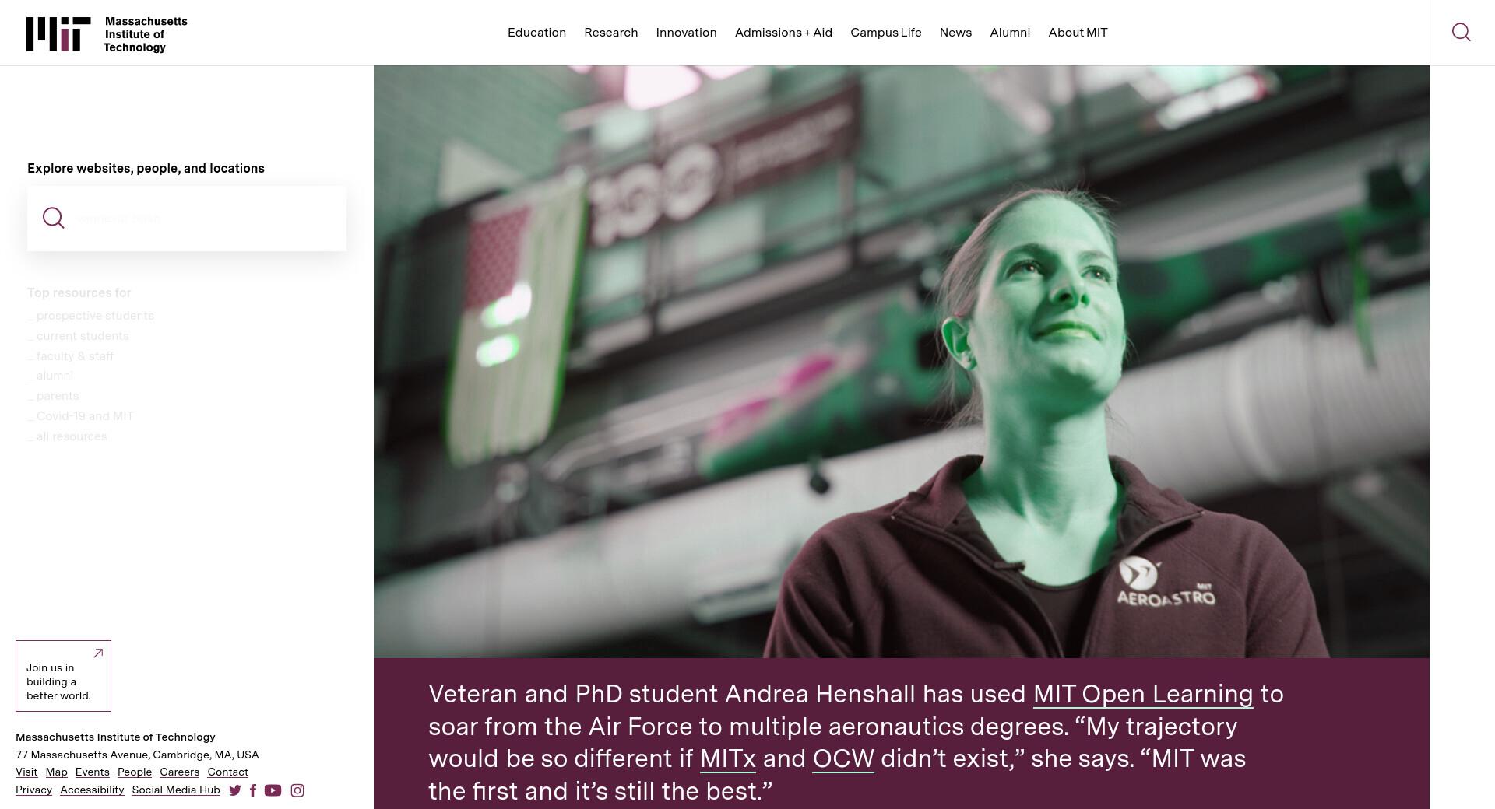
Task: Open MIT's Instagram icon in footer
Action: coord(297,790)
